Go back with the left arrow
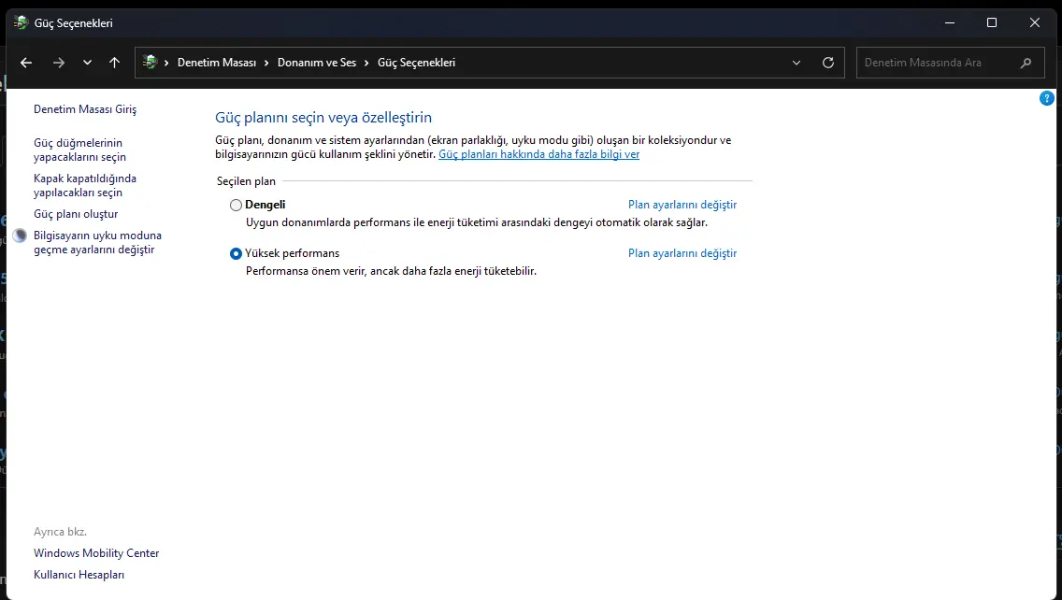The height and width of the screenshot is (600, 1062). [x=26, y=63]
